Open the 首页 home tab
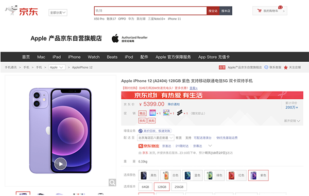 [26, 57]
